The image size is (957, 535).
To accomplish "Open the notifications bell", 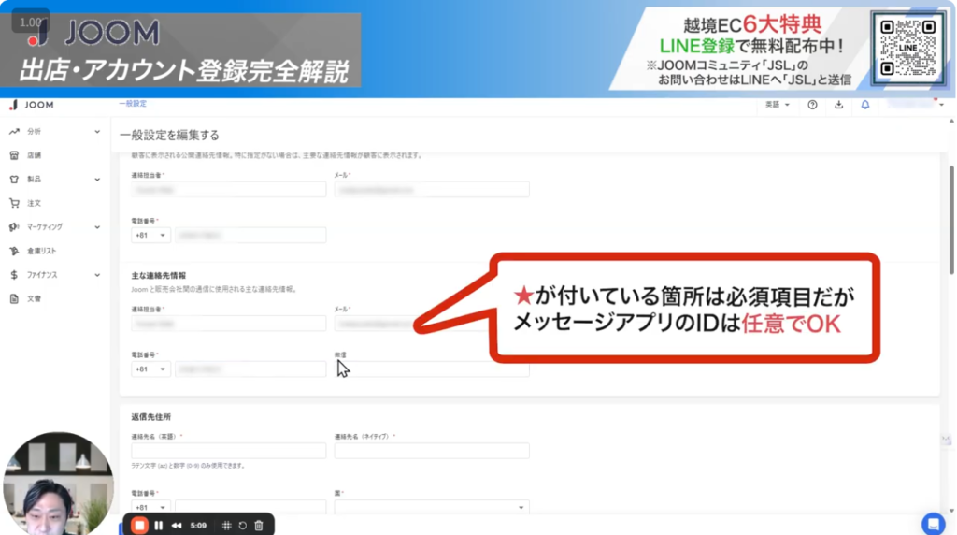I will [865, 105].
